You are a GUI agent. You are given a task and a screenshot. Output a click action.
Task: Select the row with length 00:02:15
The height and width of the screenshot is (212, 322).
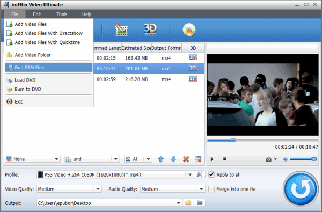pyautogui.click(x=149, y=58)
